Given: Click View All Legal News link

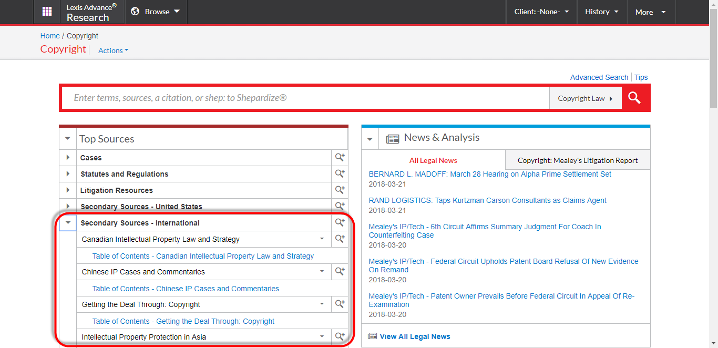Looking at the screenshot, I should click(x=415, y=336).
